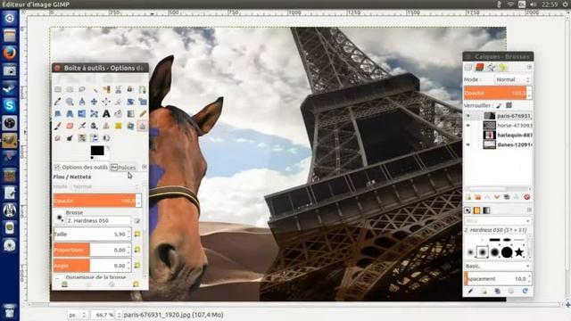Open the layer Mode dropdown
Image resolution: width=571 pixels, height=321 pixels.
click(513, 79)
